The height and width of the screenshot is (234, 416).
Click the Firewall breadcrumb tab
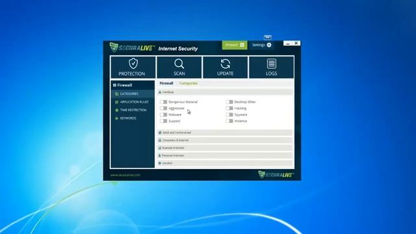[x=166, y=83]
